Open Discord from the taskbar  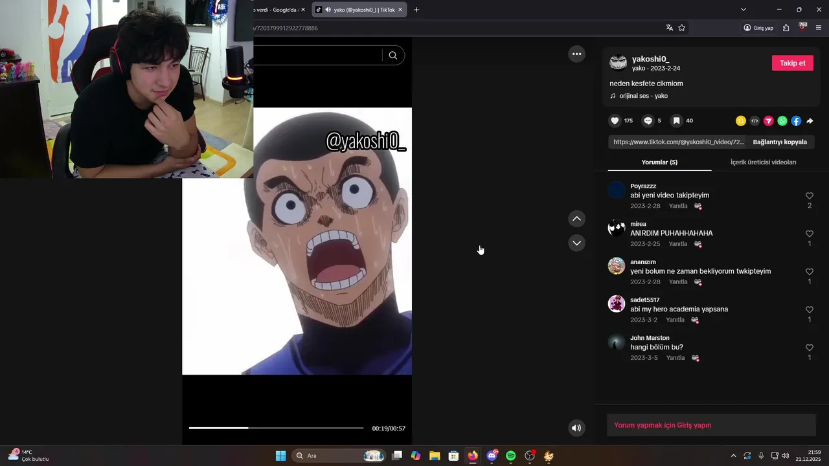click(x=492, y=456)
